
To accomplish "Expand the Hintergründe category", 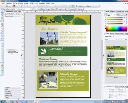I will coord(13,96).
